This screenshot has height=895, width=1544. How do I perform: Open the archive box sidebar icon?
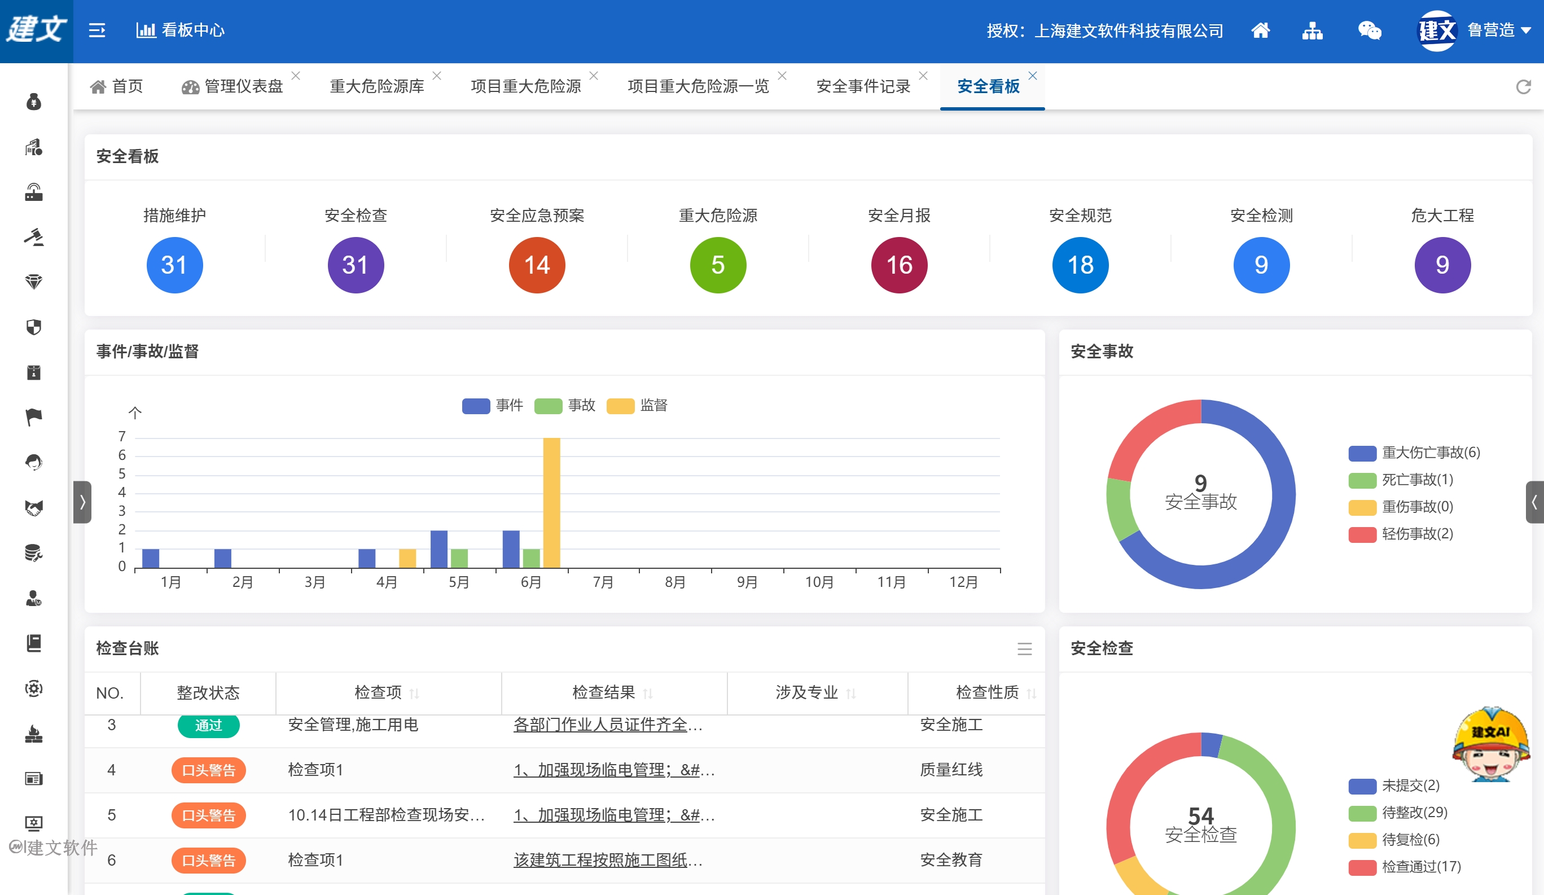click(x=34, y=372)
